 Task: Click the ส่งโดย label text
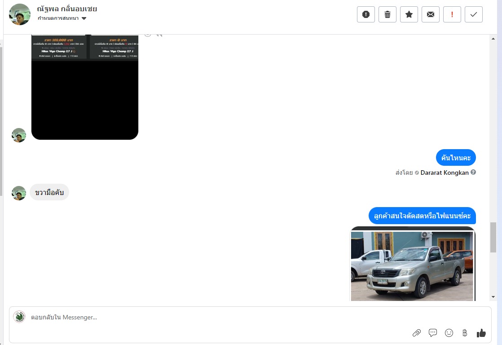tap(404, 172)
